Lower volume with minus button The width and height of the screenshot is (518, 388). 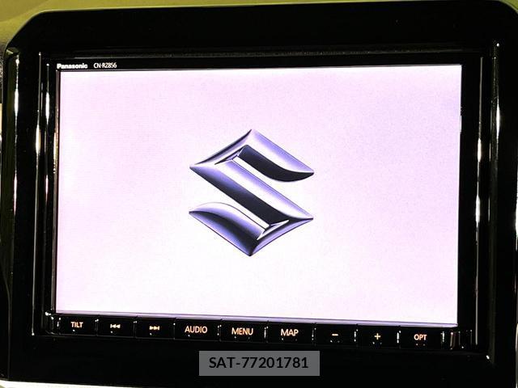(x=335, y=335)
